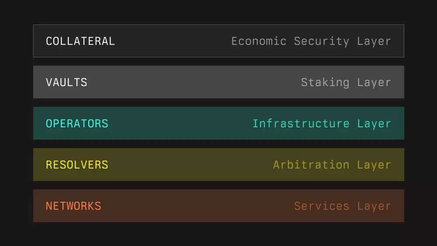The image size is (437, 246).
Task: Click "Layer" in the Operators row
Action: tap(374, 123)
